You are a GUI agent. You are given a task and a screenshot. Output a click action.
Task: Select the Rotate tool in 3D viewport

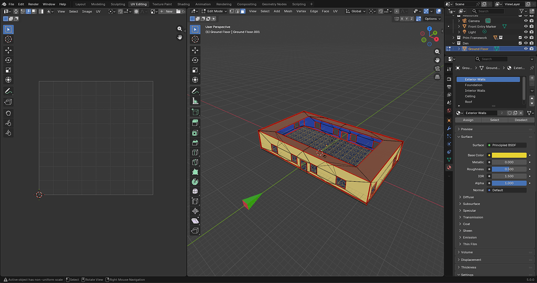click(195, 60)
